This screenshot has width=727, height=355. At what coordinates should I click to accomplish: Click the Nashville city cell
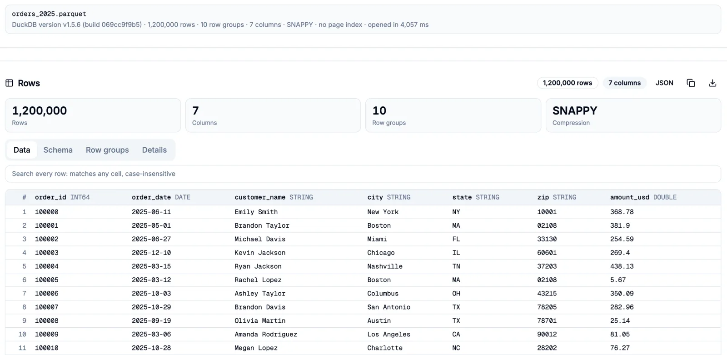point(385,266)
